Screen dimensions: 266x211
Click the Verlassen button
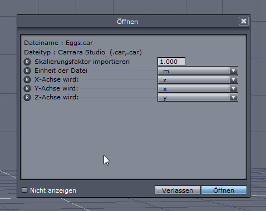click(178, 190)
